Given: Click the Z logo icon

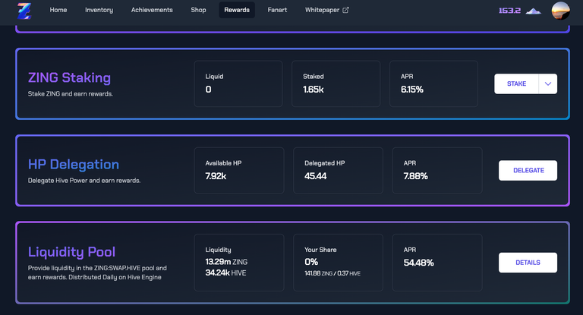Looking at the screenshot, I should [x=24, y=11].
